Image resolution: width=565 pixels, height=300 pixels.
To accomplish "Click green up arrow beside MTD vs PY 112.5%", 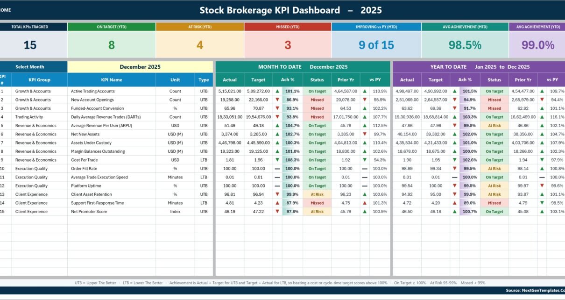I will point(365,125).
